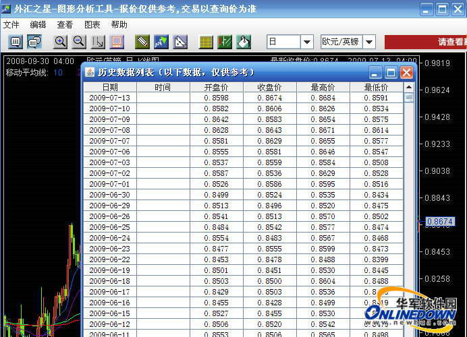
Task: Click highest price 0.8654 in 2009-07-09 row
Action: [x=323, y=119]
